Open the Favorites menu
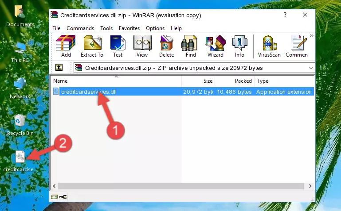This screenshot has width=341, height=211. pyautogui.click(x=129, y=28)
